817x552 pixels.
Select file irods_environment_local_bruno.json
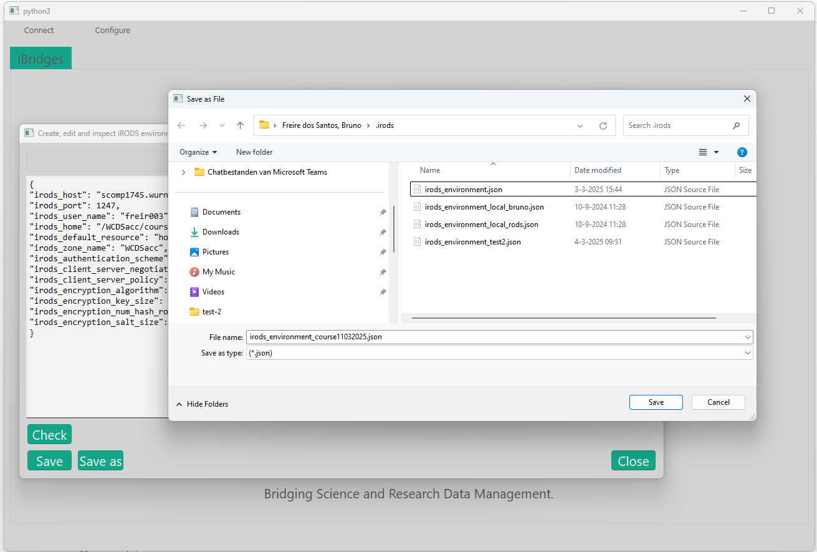(484, 207)
